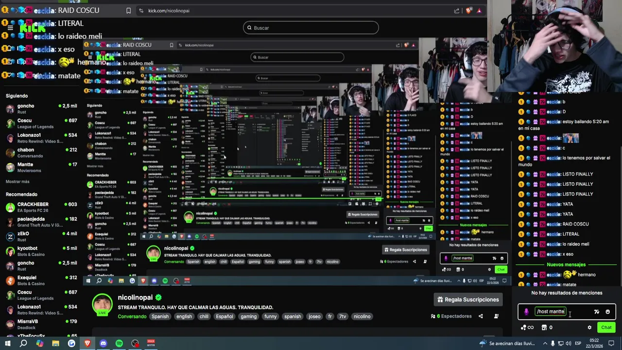Open OBS Studio from the taskbar
The height and width of the screenshot is (350, 622).
point(135,343)
